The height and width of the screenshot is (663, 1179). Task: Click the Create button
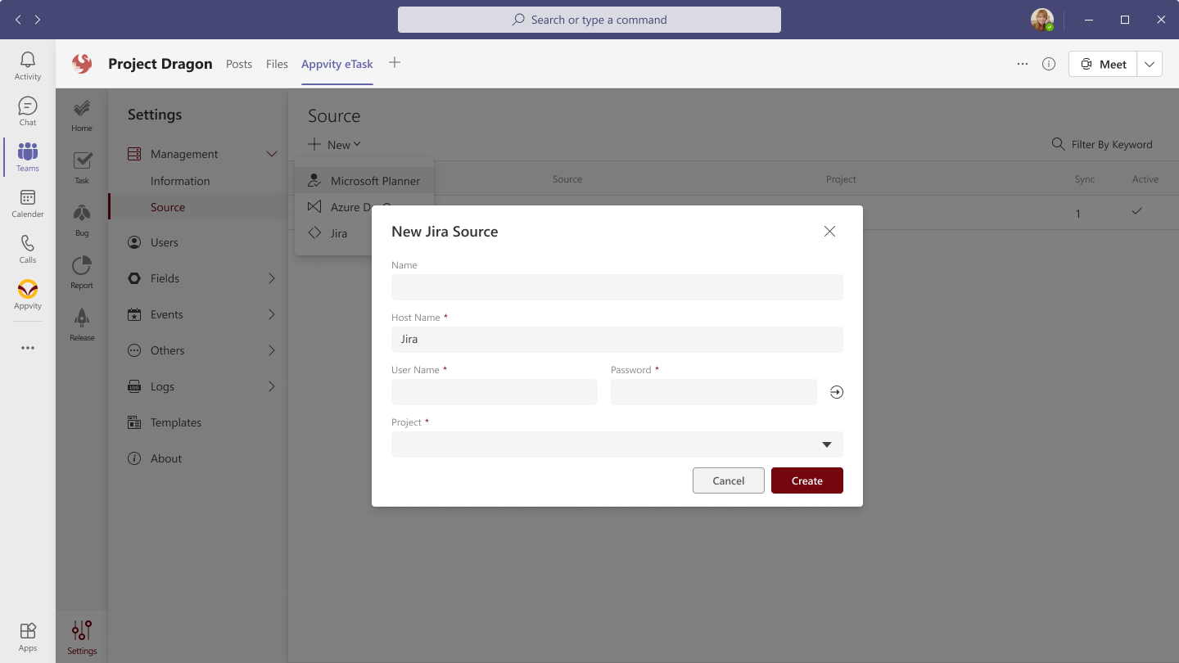click(x=806, y=480)
